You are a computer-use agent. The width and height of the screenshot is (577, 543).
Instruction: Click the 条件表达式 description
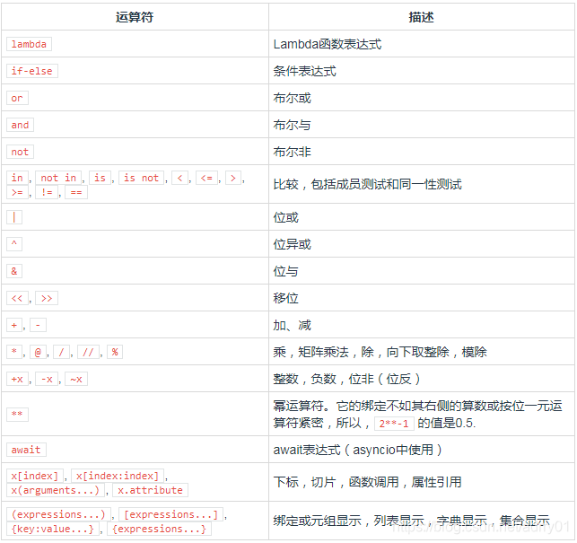point(304,71)
